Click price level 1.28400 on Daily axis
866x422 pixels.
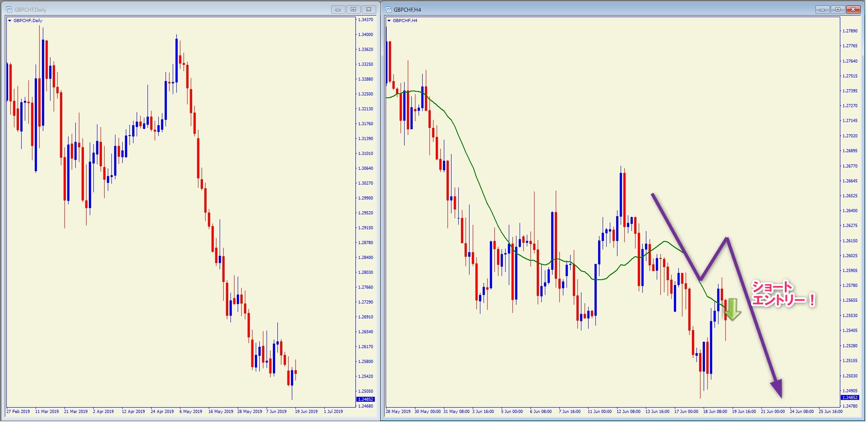coord(365,258)
